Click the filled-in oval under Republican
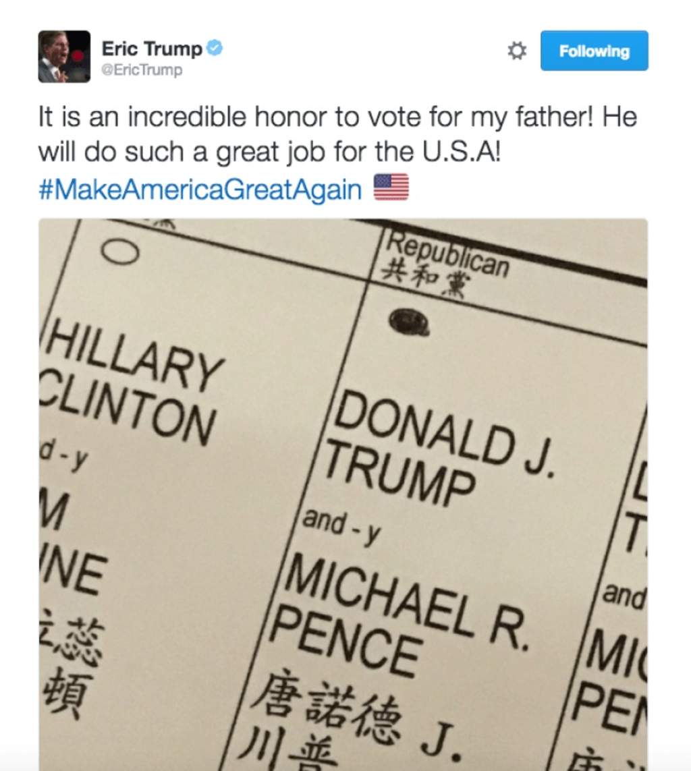The image size is (691, 771). [411, 322]
